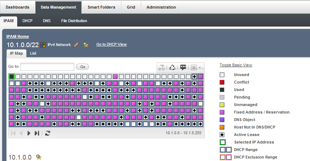Refresh the IP map
Viewport: 310px width, 161px height.
(47, 133)
